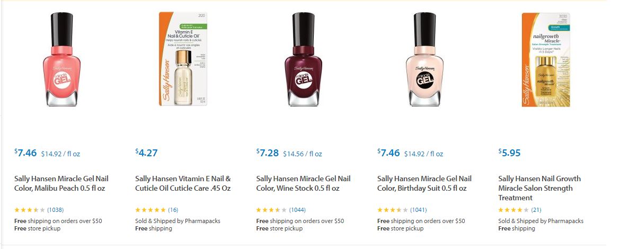View the 1041 reviews for Birthday Suit
This screenshot has height=249, width=620.
[x=418, y=210]
